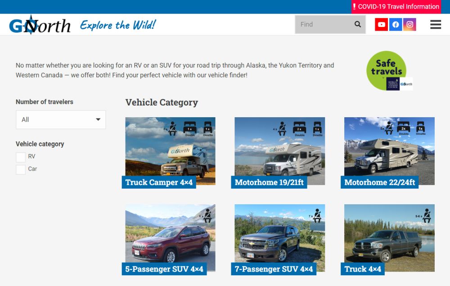Open COVID-19 Travel Information banner
The height and width of the screenshot is (286, 450).
coord(396,7)
